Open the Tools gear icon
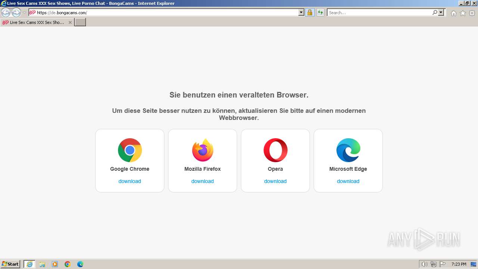This screenshot has height=269, width=478. pos(472,13)
